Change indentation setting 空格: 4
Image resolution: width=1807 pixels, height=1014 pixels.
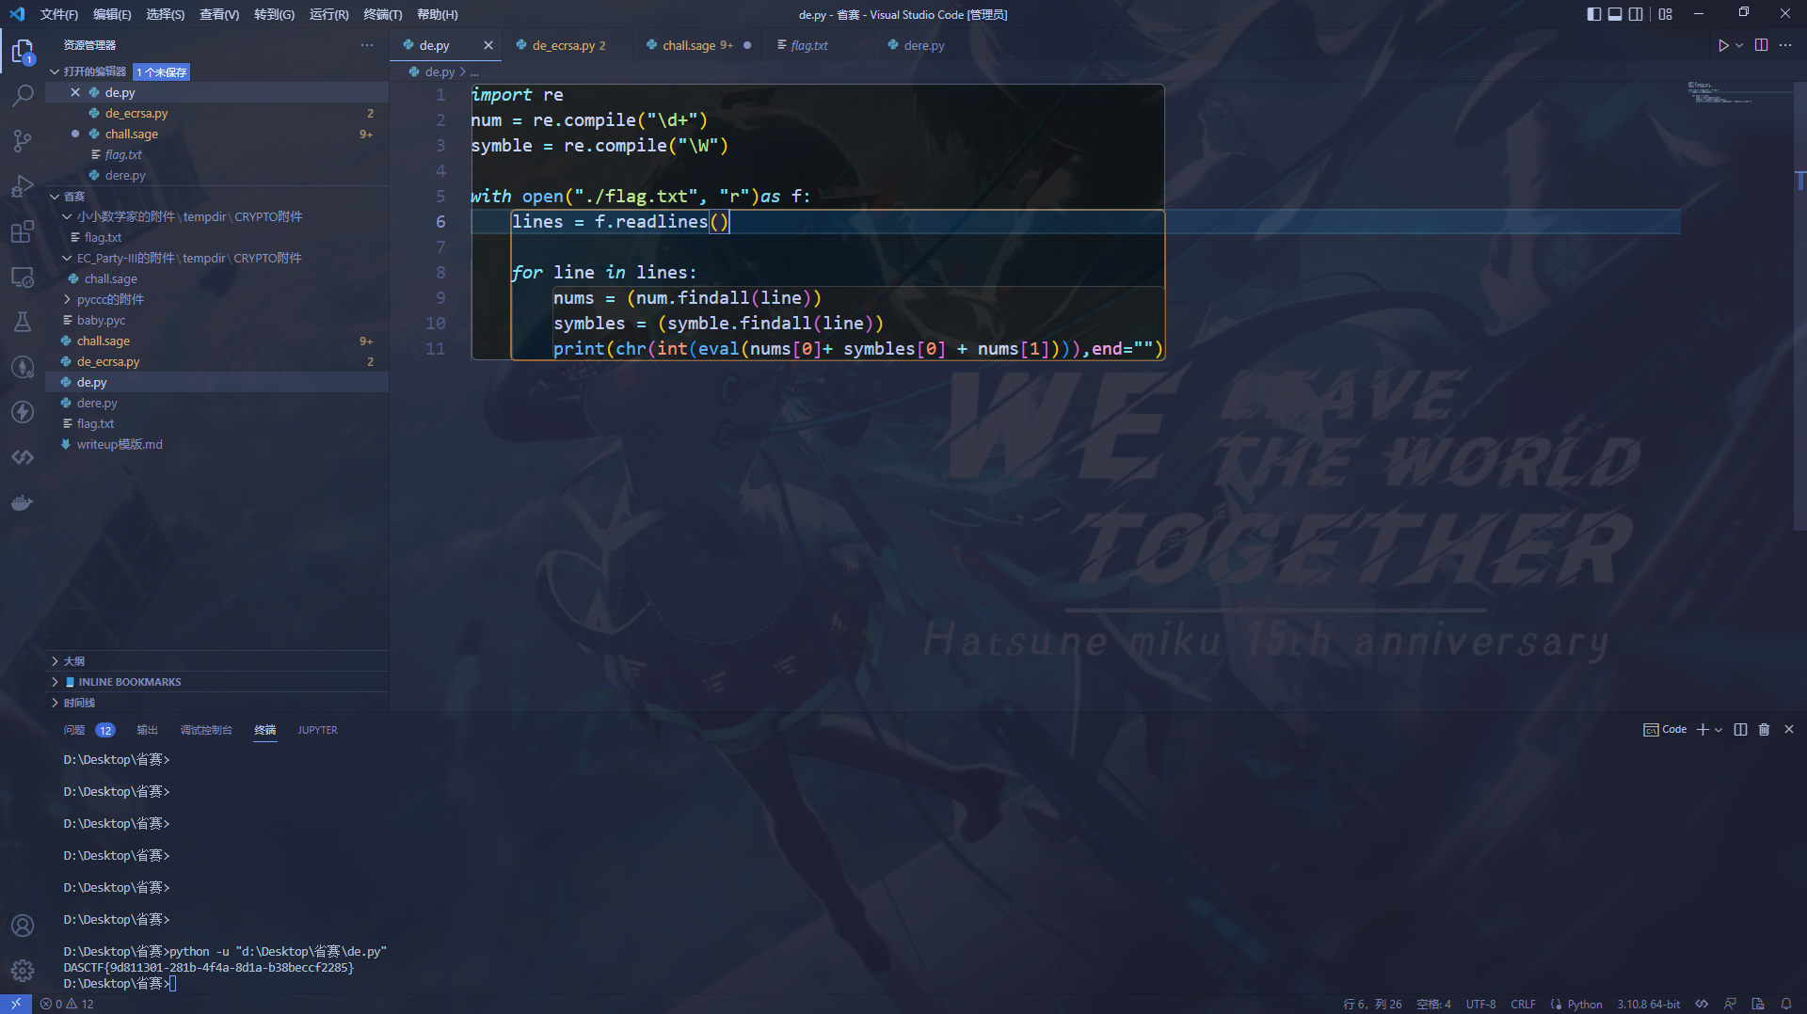tap(1433, 1004)
